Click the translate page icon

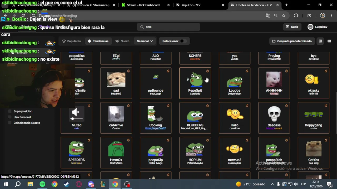(268, 15)
